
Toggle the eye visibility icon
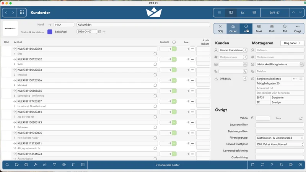coord(64,165)
